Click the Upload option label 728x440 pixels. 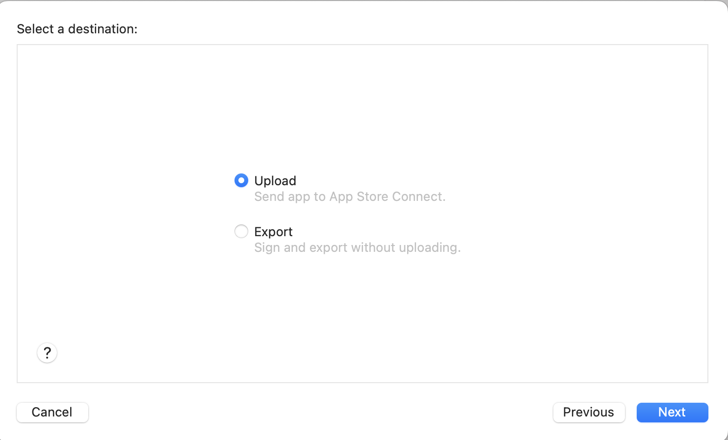[275, 181]
